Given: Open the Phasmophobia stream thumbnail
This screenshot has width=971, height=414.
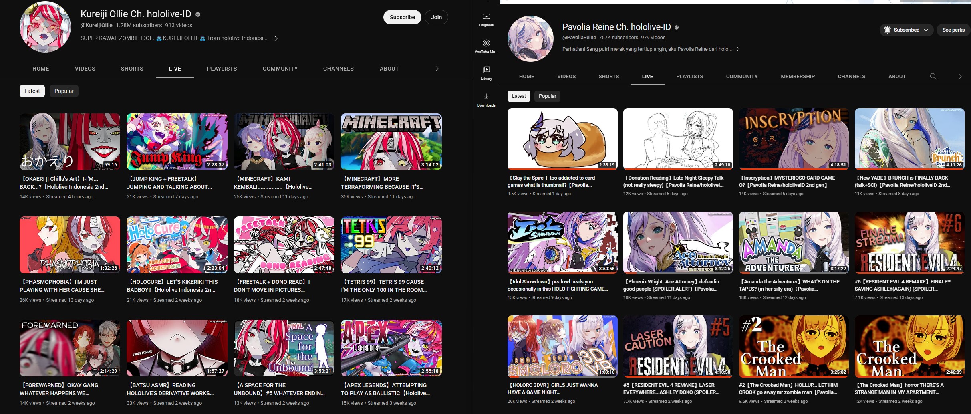Looking at the screenshot, I should [70, 245].
